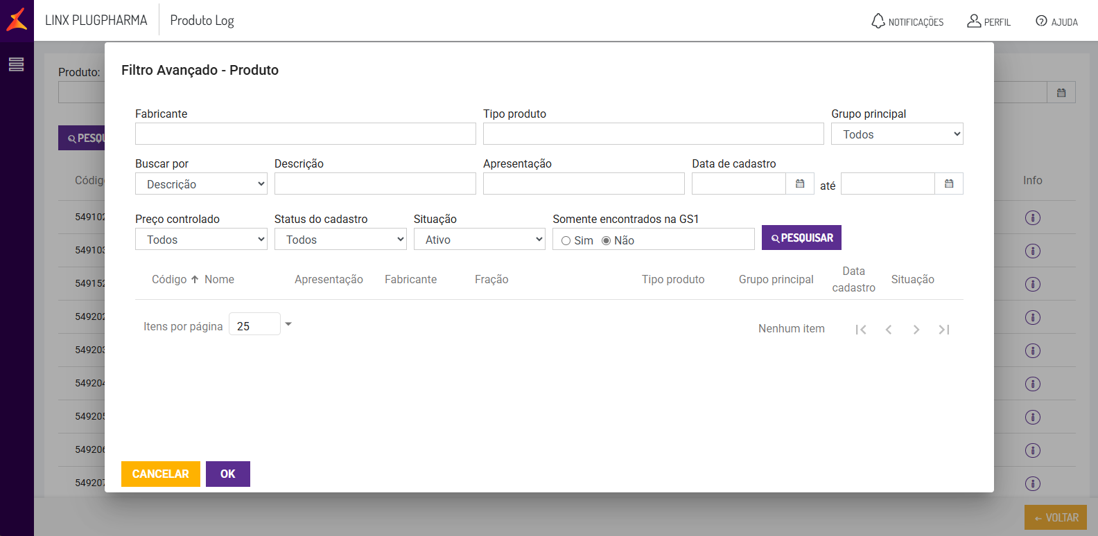Jump to the last results page

pyautogui.click(x=944, y=330)
